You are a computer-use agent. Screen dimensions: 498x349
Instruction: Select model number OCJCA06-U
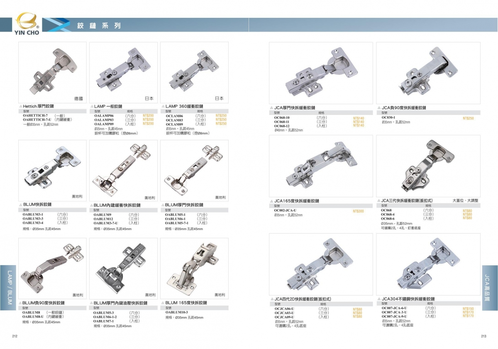(x=284, y=309)
